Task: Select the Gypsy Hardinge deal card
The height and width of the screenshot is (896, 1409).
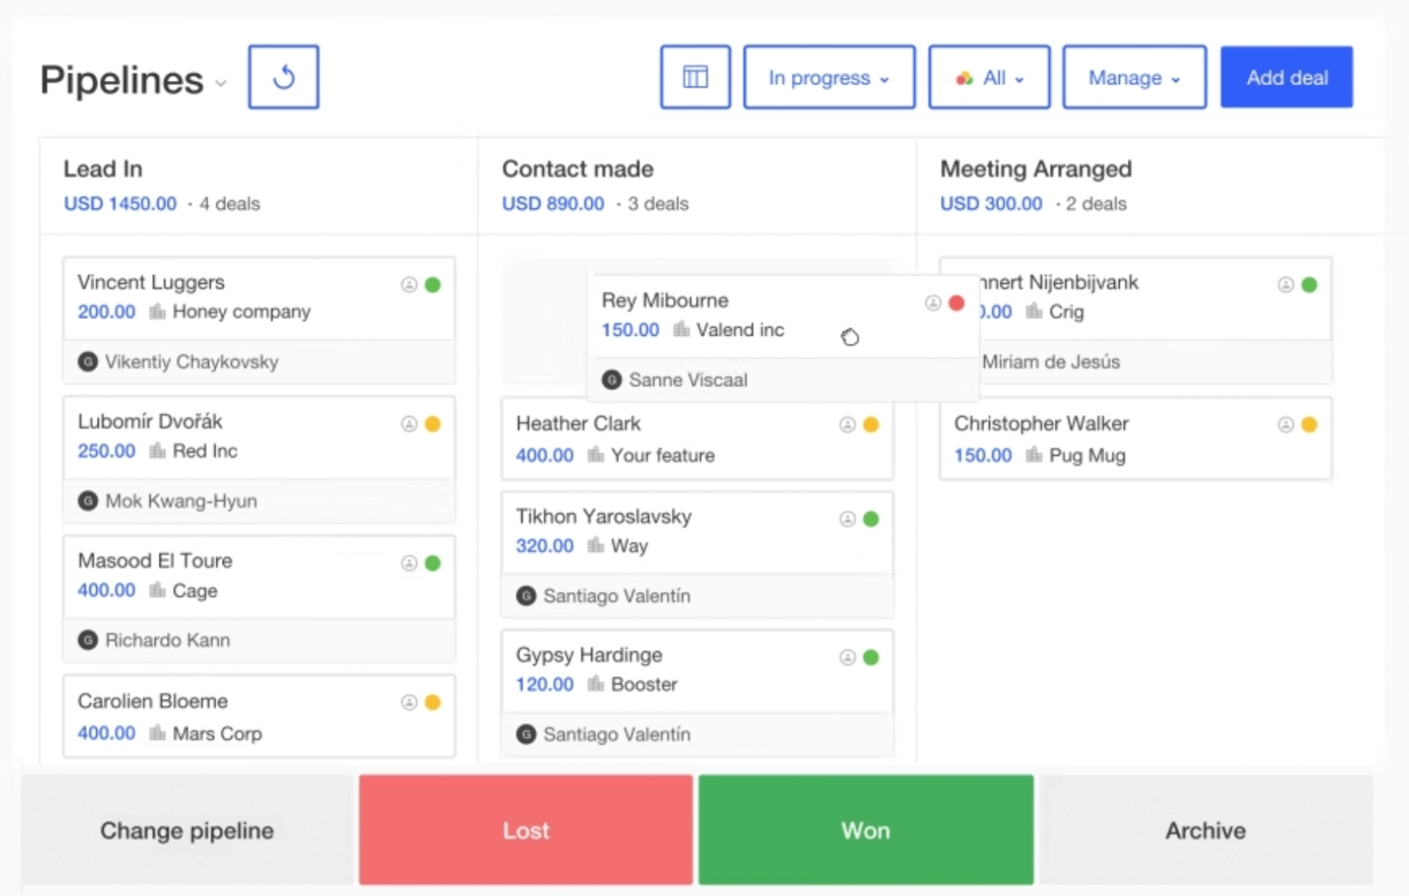Action: point(696,670)
